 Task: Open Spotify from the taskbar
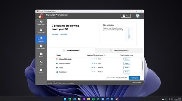(x=93, y=99)
